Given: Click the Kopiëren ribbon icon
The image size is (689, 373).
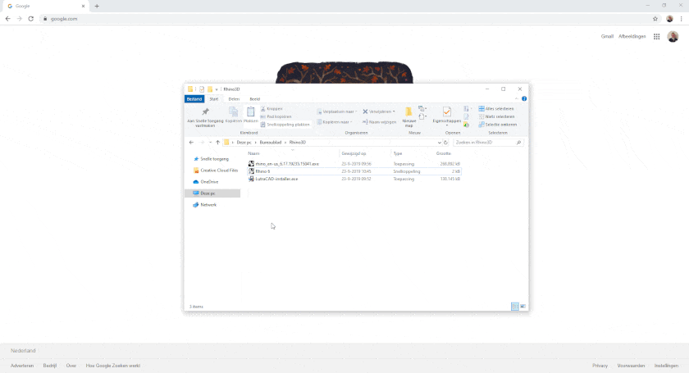Looking at the screenshot, I should click(x=233, y=111).
